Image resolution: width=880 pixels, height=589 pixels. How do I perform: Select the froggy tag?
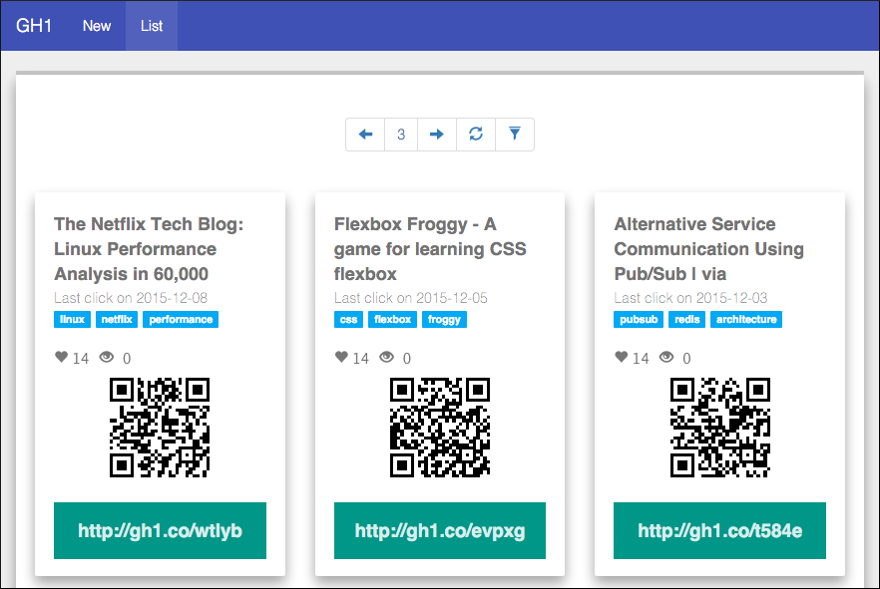444,320
